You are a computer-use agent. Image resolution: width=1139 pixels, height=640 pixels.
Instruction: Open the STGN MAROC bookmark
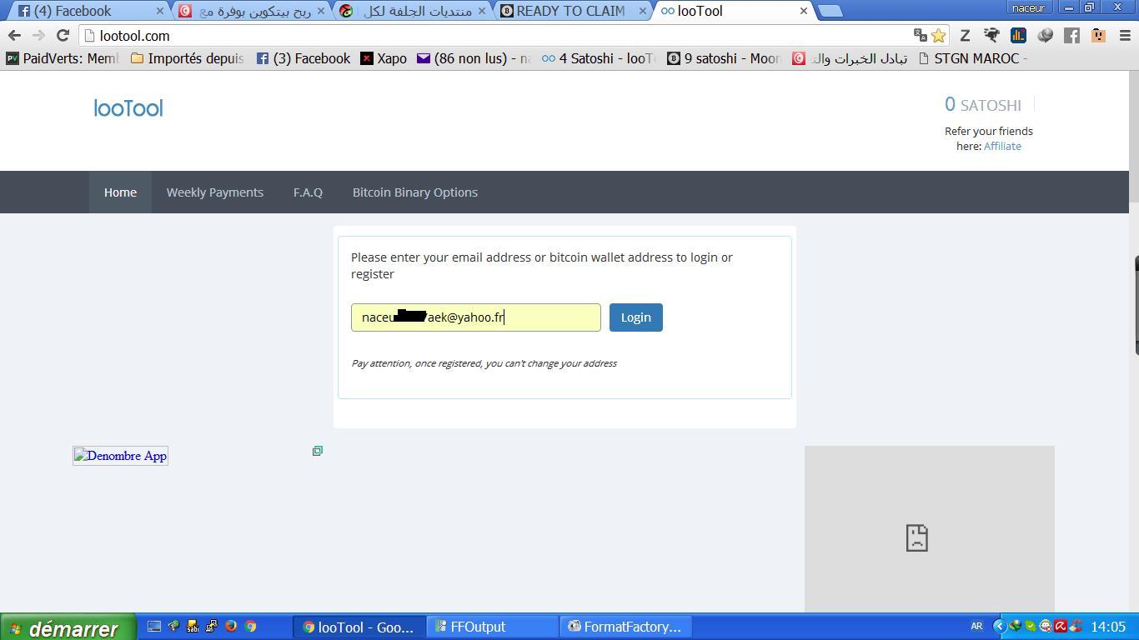(x=972, y=58)
